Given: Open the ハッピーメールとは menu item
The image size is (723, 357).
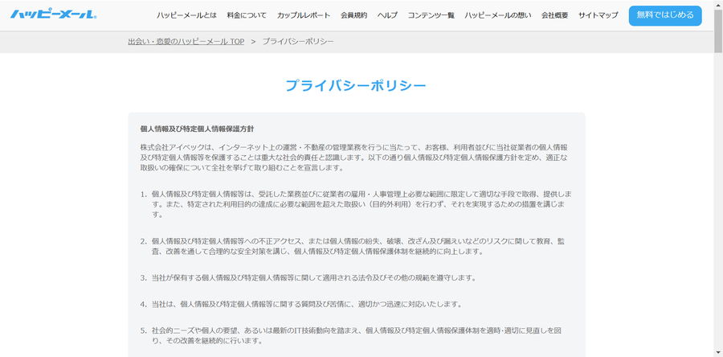Looking at the screenshot, I should pos(186,15).
